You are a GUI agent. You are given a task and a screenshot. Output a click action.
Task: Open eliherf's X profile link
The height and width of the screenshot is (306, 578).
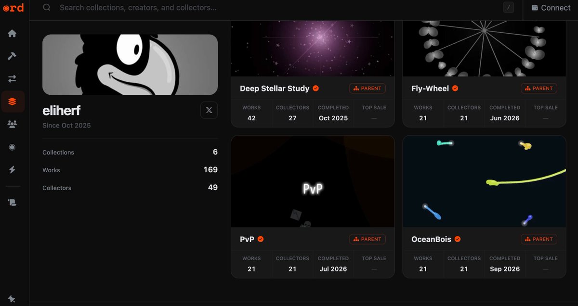[x=209, y=110]
